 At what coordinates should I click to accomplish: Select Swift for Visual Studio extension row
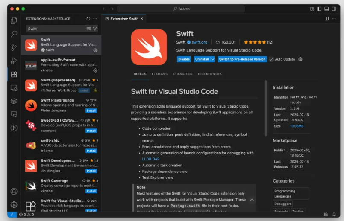61,205
